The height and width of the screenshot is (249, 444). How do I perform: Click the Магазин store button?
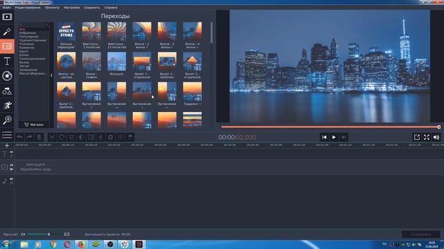click(x=34, y=124)
